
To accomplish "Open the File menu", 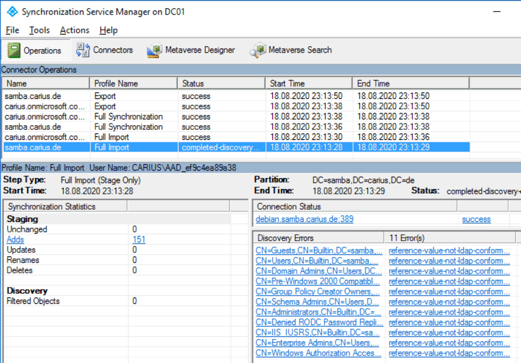I will [13, 30].
